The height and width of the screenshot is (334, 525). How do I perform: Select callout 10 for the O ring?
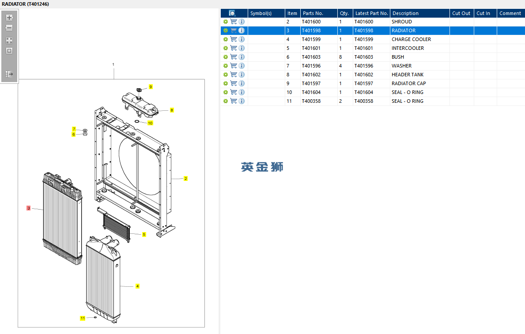[150, 123]
